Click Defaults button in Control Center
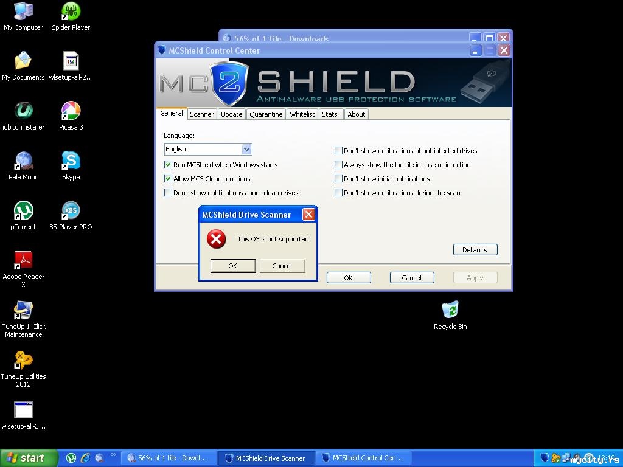623x467 pixels. tap(475, 250)
